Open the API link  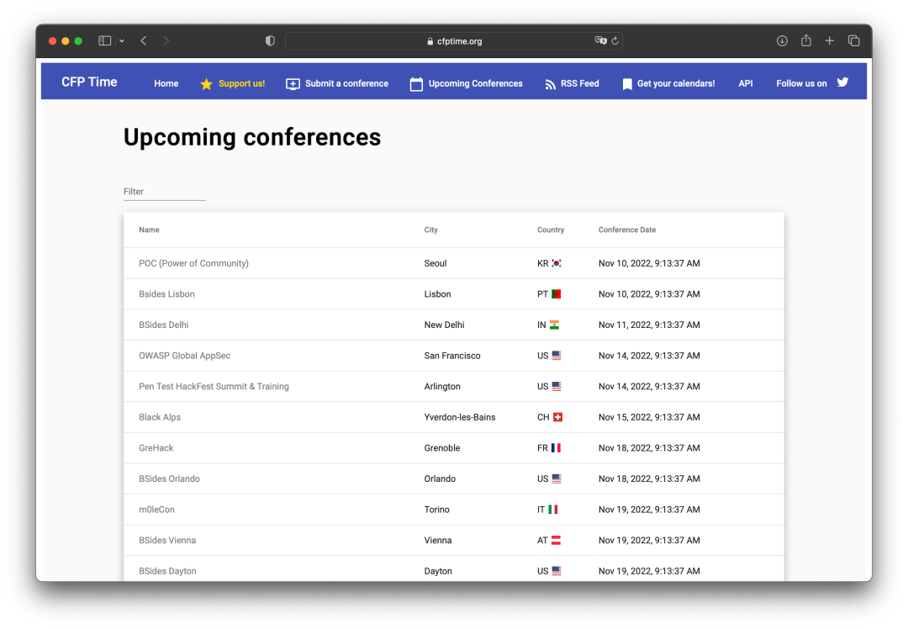point(745,83)
